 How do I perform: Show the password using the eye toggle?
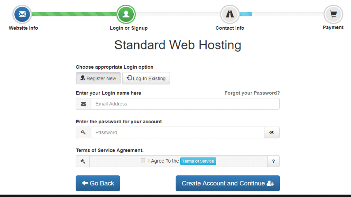point(272,132)
